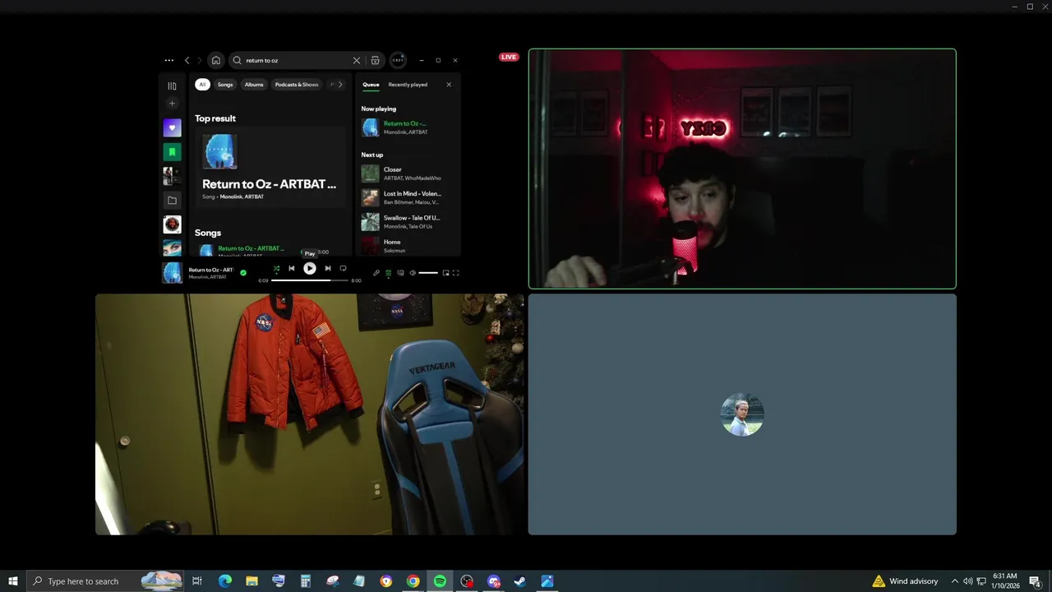Click Return to Oz title in player bar
This screenshot has width=1052, height=592.
click(210, 270)
